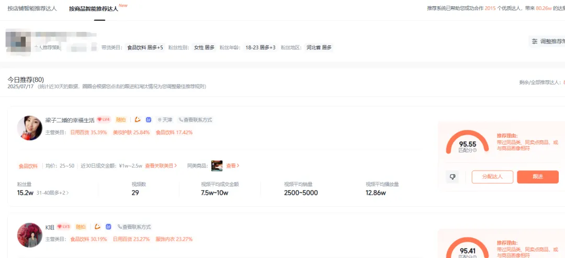Screen dimensions: 565x258
Task: Click the thumbs-down dislike icon
Action: 452,177
